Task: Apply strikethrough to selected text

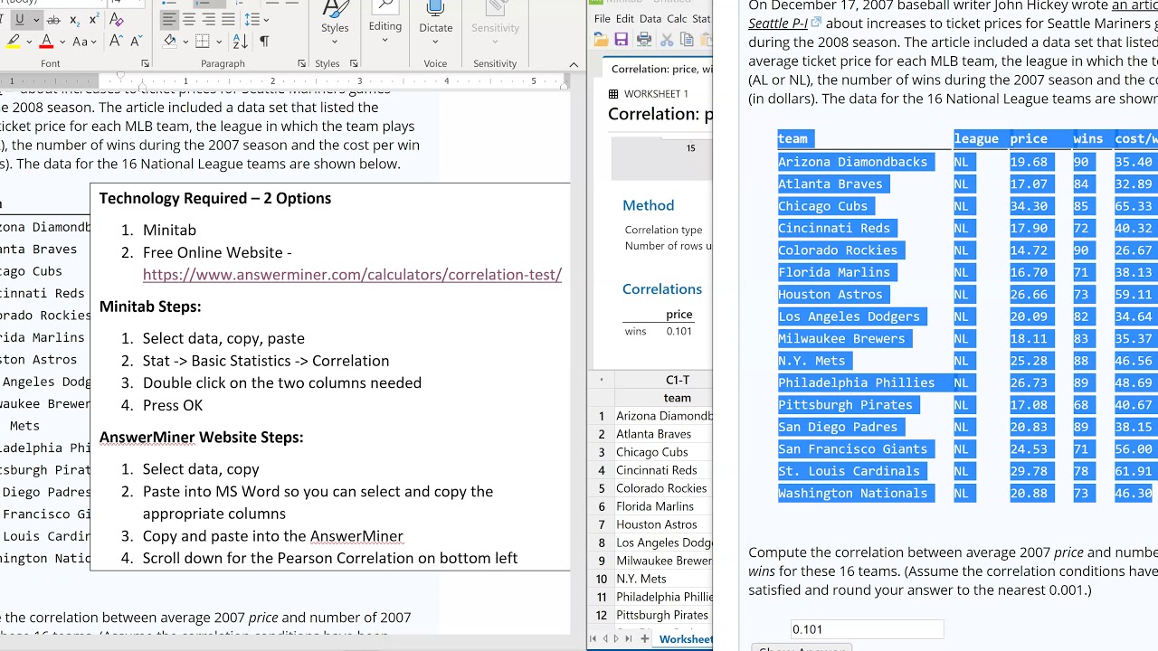Action: pos(53,19)
